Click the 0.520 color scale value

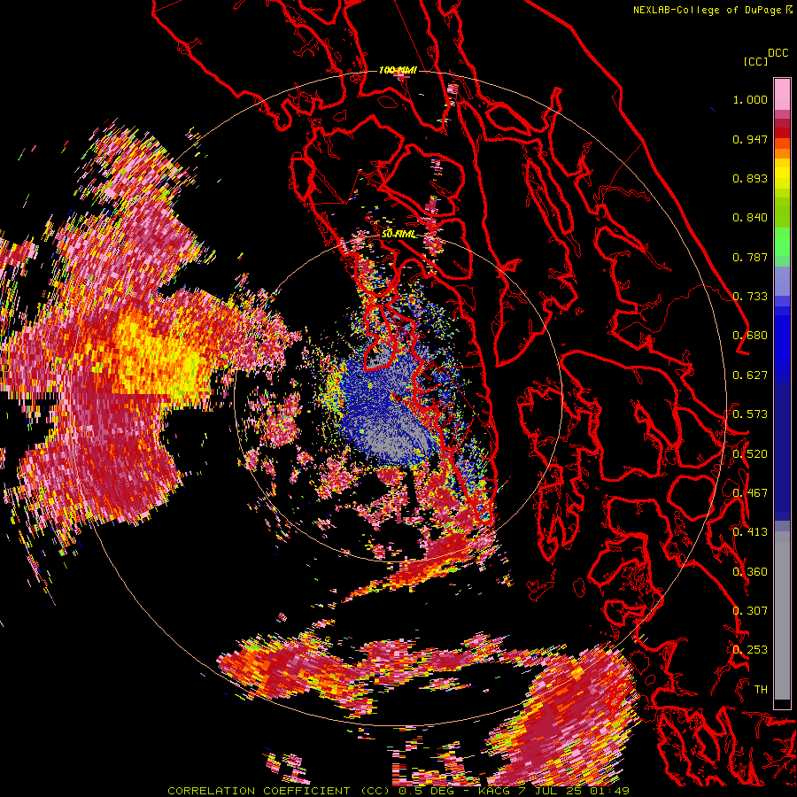(x=750, y=454)
